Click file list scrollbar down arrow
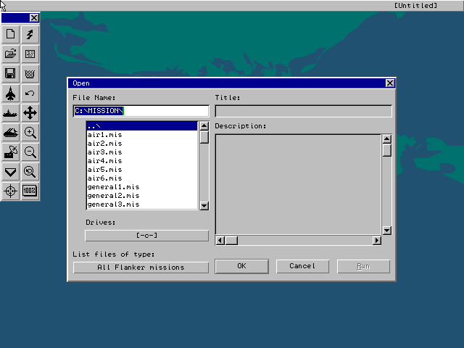Image resolution: width=464 pixels, height=348 pixels. coord(204,206)
